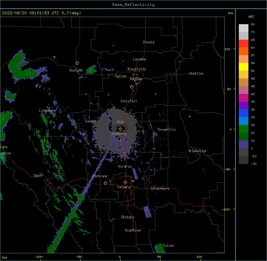Click the Sylvan label
Viewport: 267px width, 261px height.
121,76
